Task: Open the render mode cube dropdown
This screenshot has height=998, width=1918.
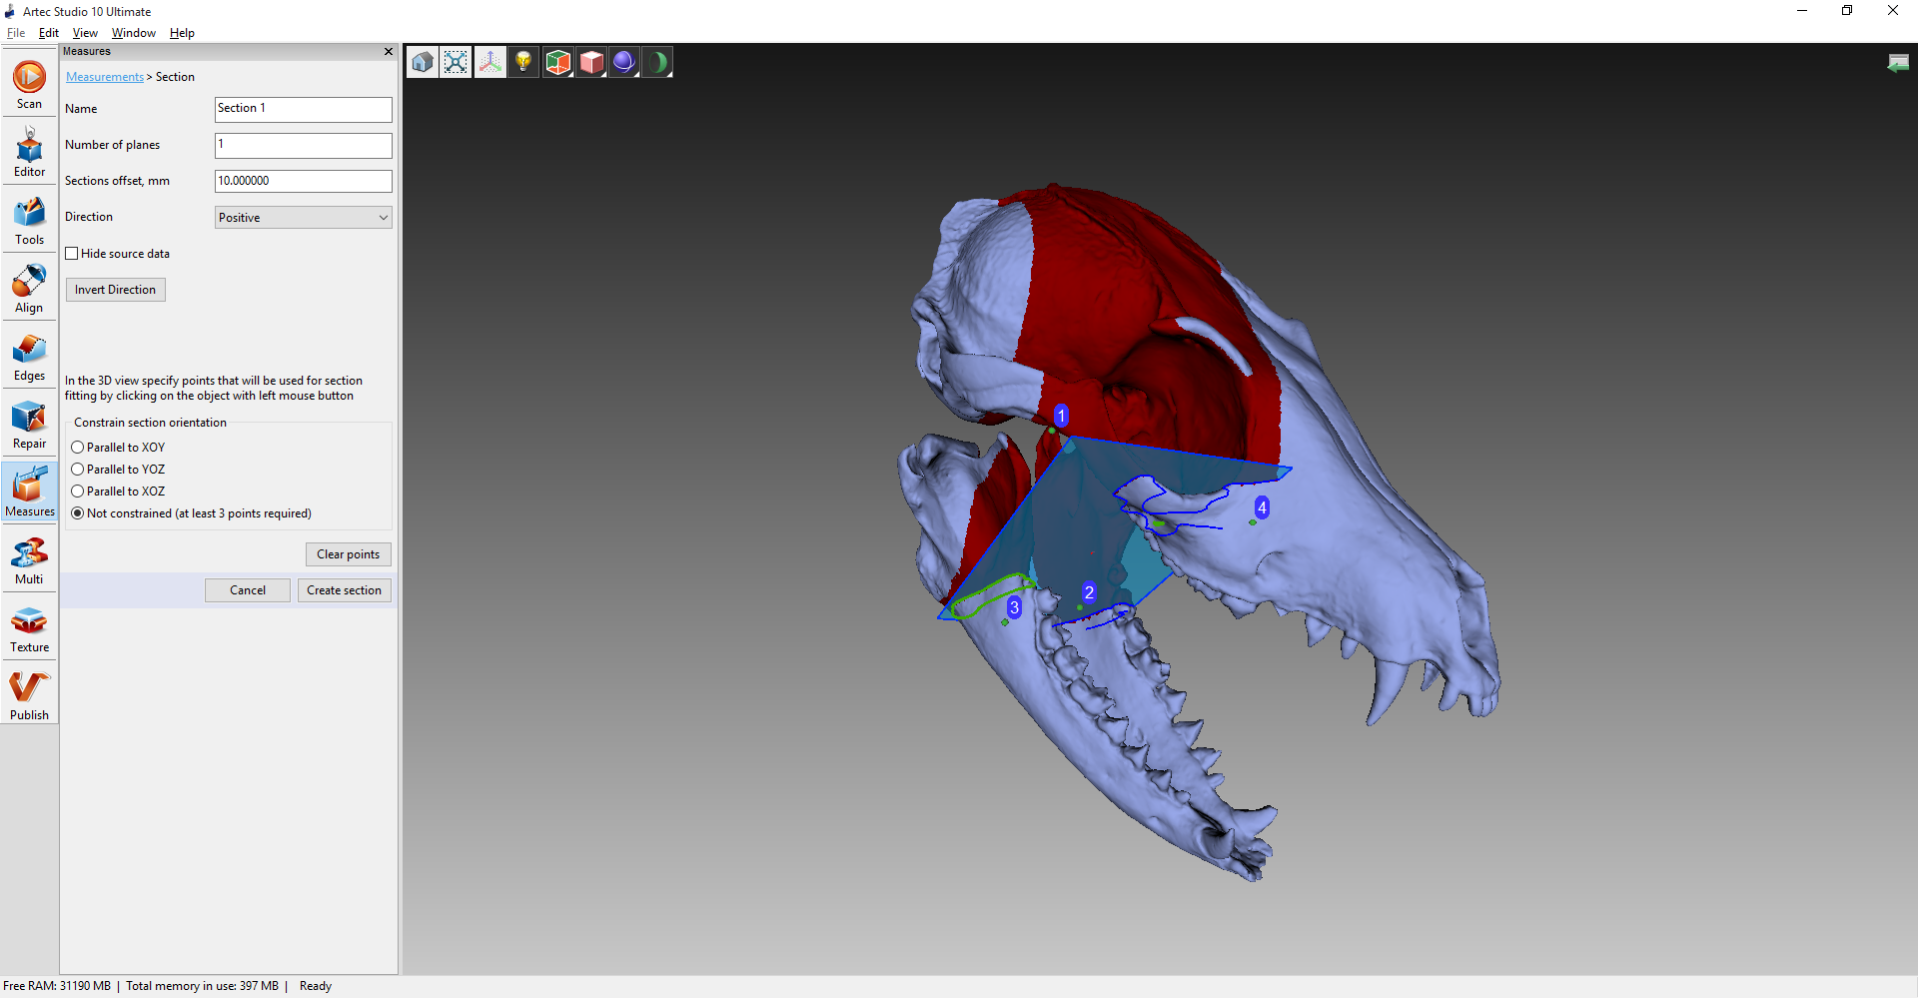Action: click(x=591, y=62)
